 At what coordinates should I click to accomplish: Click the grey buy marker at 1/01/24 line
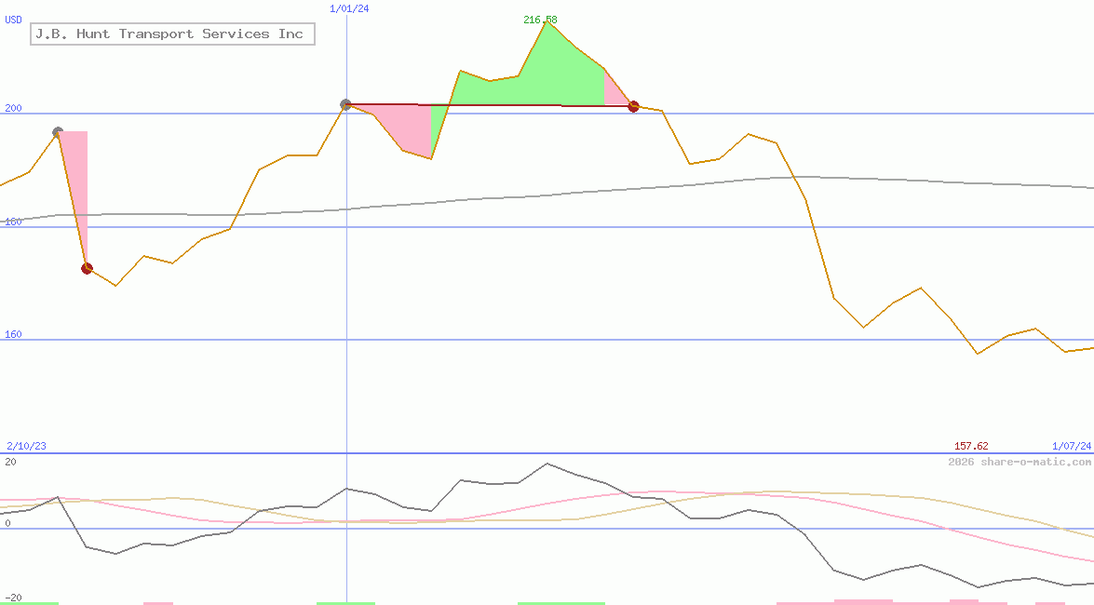345,104
